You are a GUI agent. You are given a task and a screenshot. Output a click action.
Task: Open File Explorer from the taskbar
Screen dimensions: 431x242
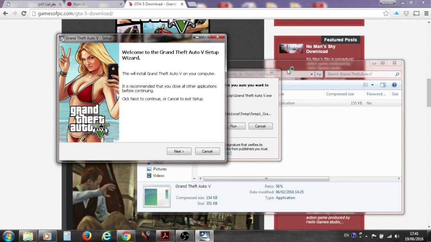coord(28,236)
